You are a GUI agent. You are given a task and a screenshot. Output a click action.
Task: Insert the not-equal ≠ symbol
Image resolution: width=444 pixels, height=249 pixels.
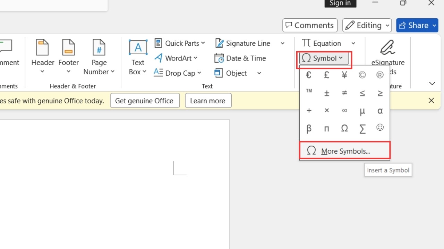[344, 93]
